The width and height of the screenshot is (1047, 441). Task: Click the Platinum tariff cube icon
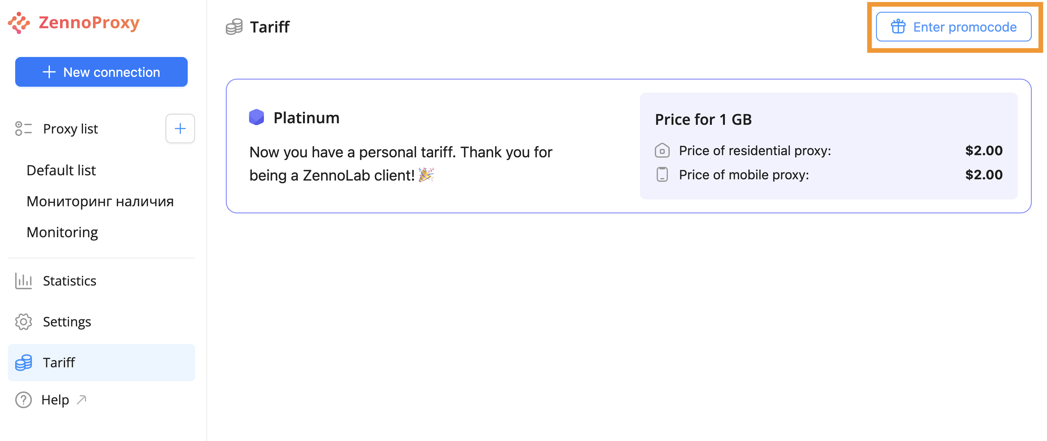point(256,117)
